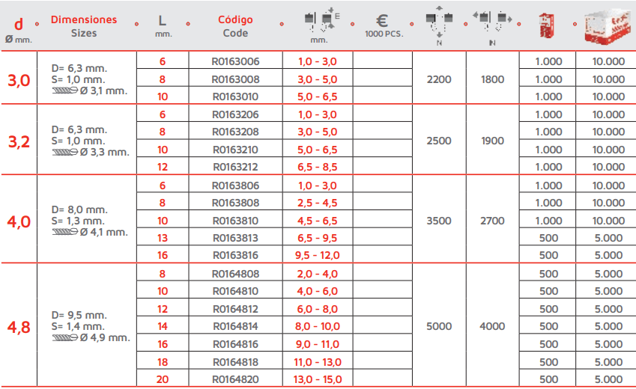The image size is (636, 389).
Task: Click 'D= 8,0 mm.' dimension text
Action: [79, 210]
